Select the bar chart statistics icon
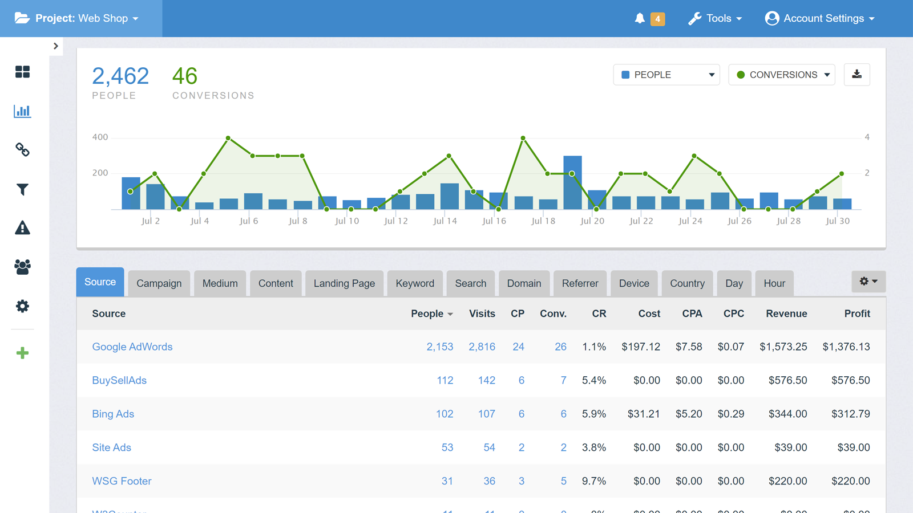This screenshot has width=913, height=513. tap(22, 111)
